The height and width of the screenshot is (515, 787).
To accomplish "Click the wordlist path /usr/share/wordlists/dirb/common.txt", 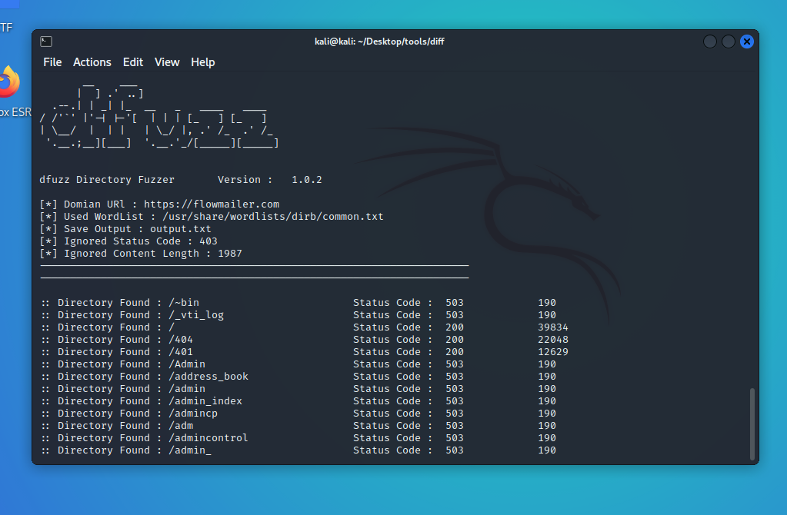I will pyautogui.click(x=273, y=217).
